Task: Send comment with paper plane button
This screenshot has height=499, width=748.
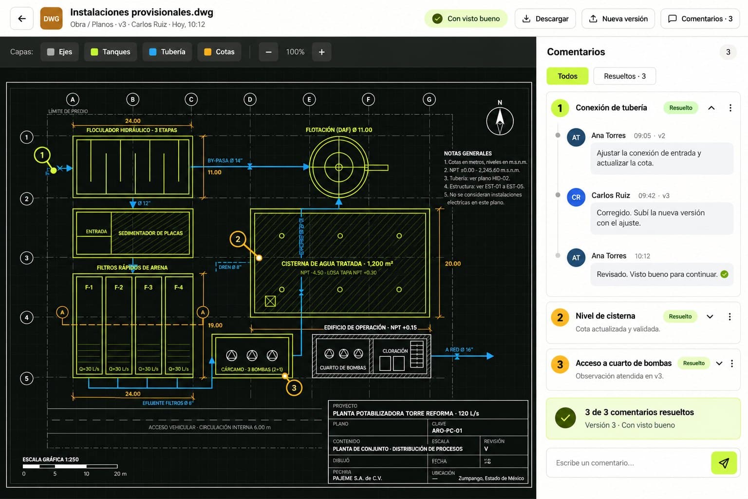Action: pyautogui.click(x=724, y=462)
